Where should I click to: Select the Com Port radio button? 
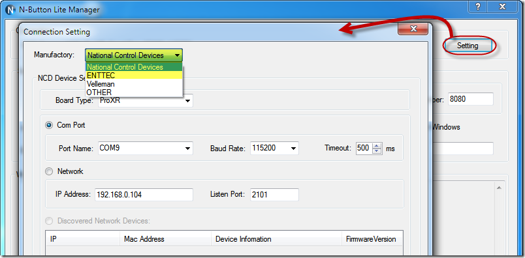coord(49,125)
